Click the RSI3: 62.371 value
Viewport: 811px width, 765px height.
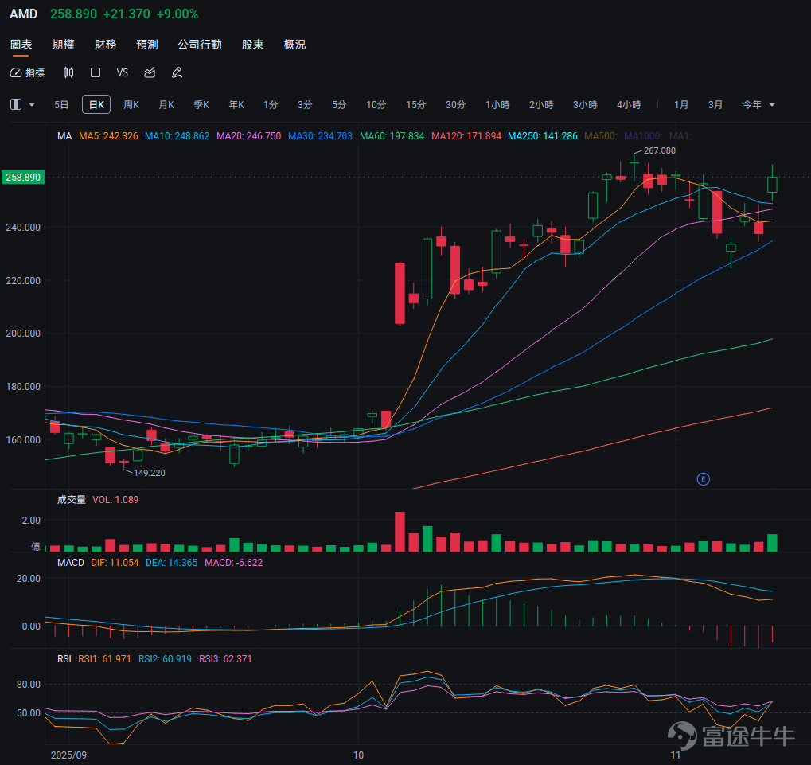point(225,659)
